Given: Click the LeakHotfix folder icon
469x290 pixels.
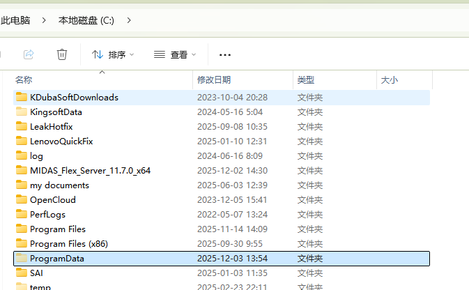Looking at the screenshot, I should [x=21, y=127].
